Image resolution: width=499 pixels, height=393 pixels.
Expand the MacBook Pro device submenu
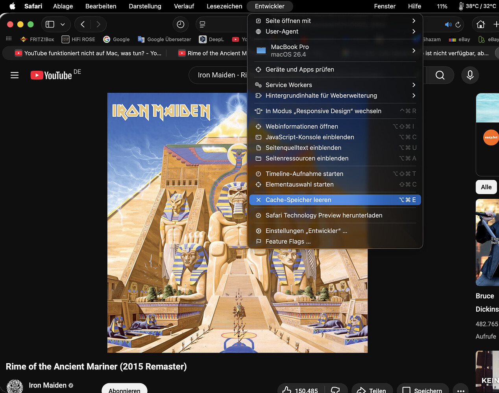(x=335, y=51)
